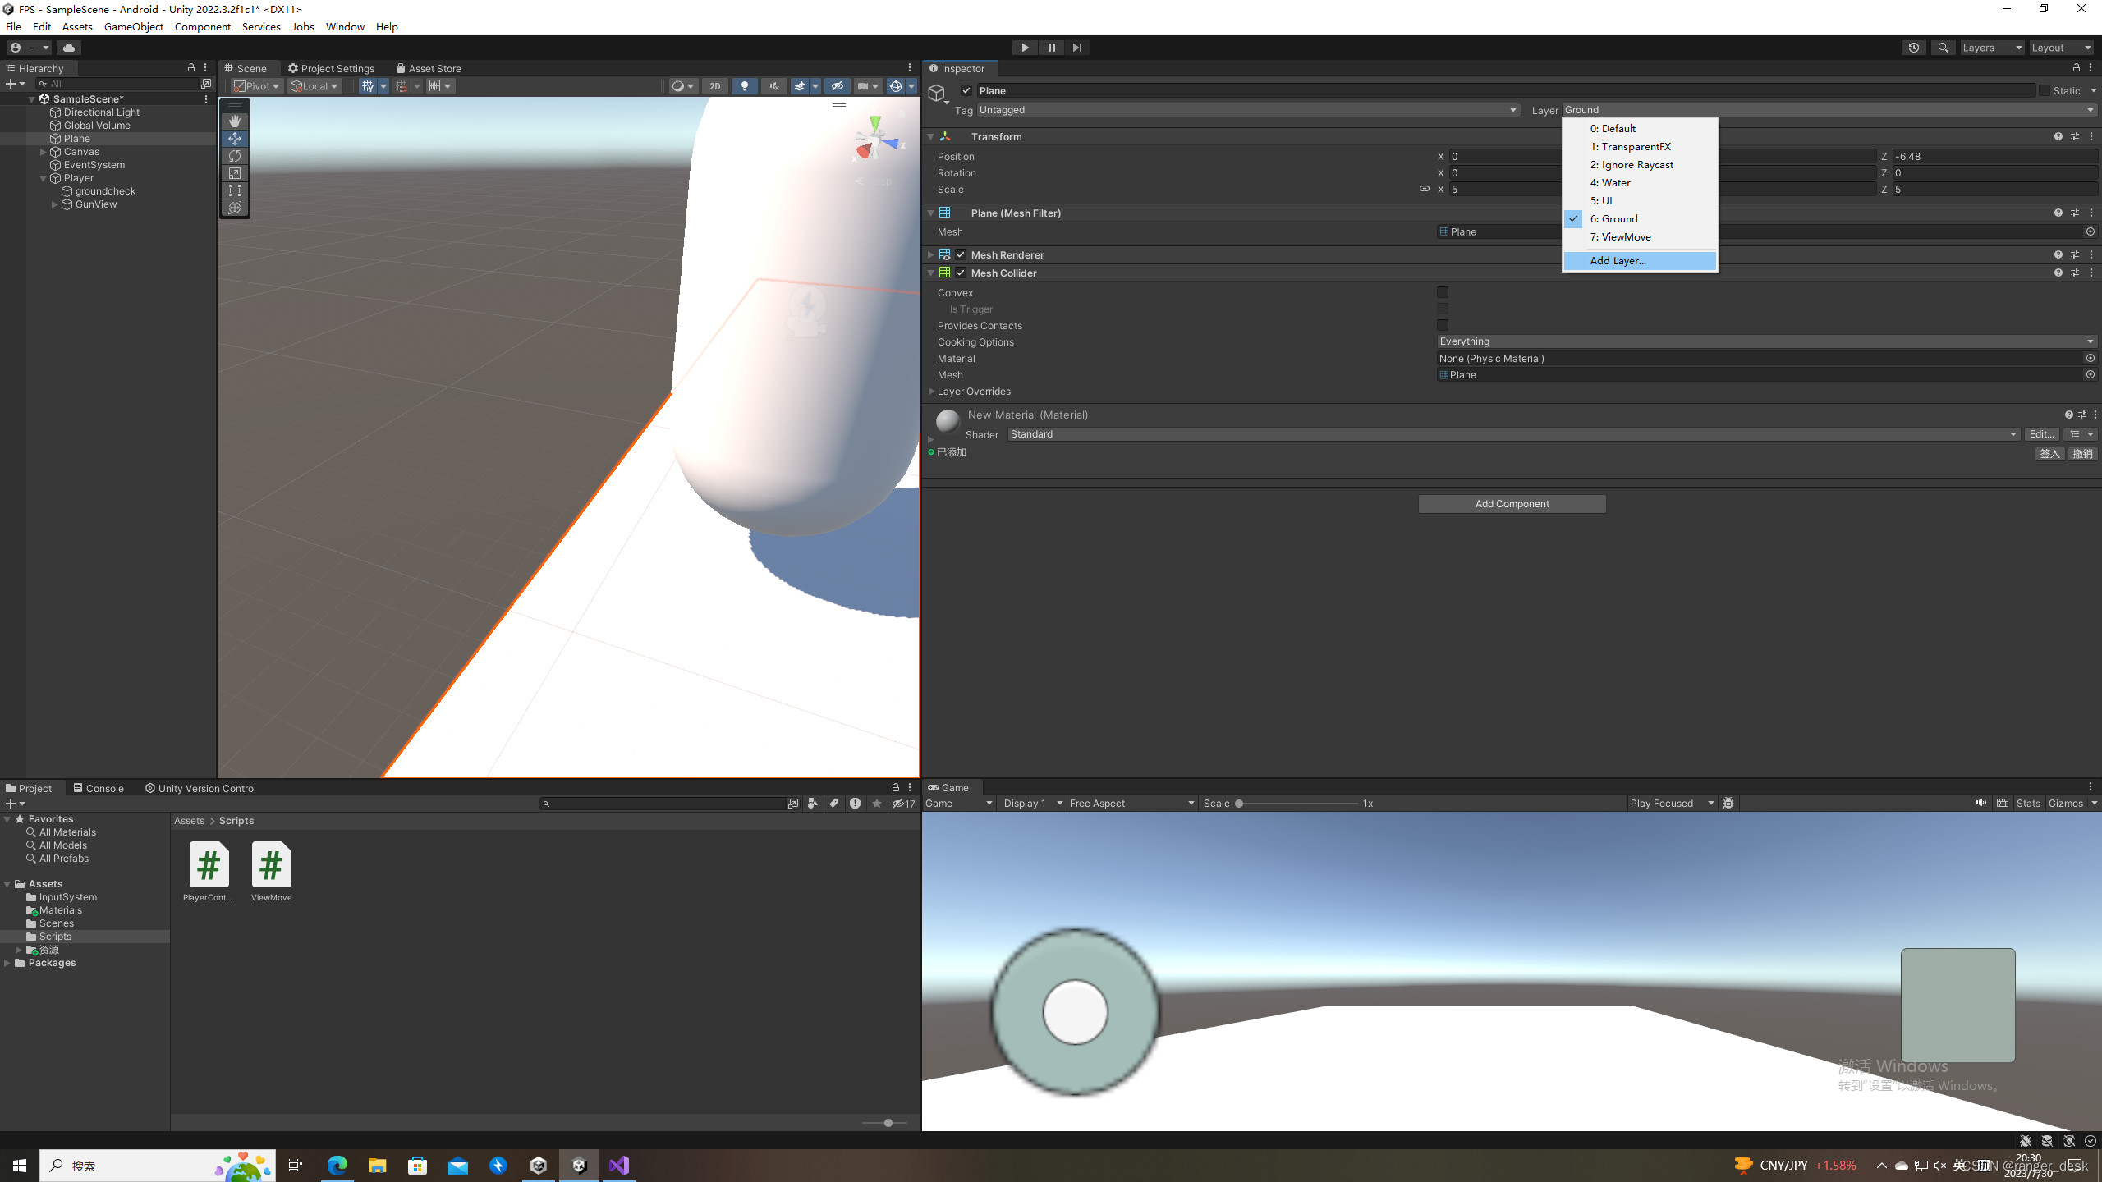Enable the Convex checkbox in Mesh Collider
The height and width of the screenshot is (1182, 2102).
click(x=1443, y=292)
